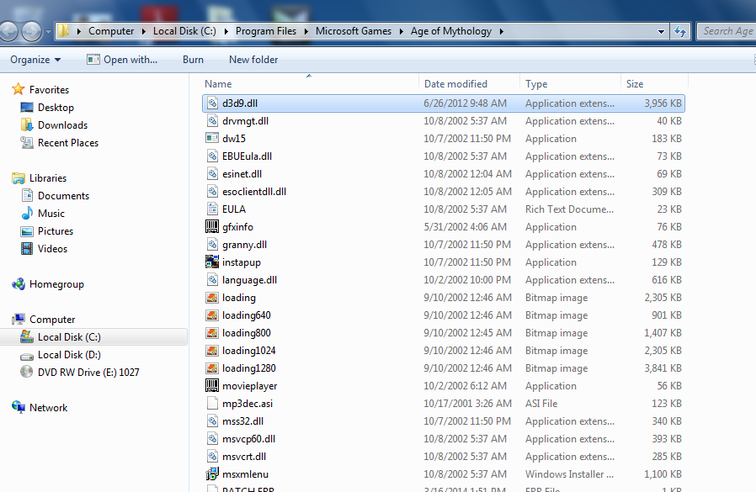
Task: Select Local Disk (C:) in sidebar
Action: pos(93,337)
